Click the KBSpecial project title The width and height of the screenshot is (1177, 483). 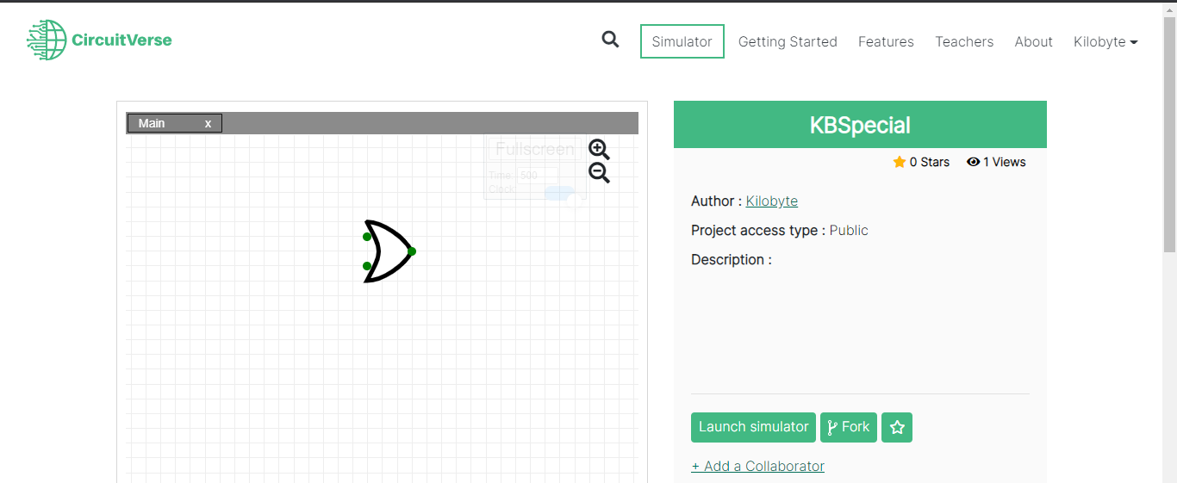tap(860, 125)
